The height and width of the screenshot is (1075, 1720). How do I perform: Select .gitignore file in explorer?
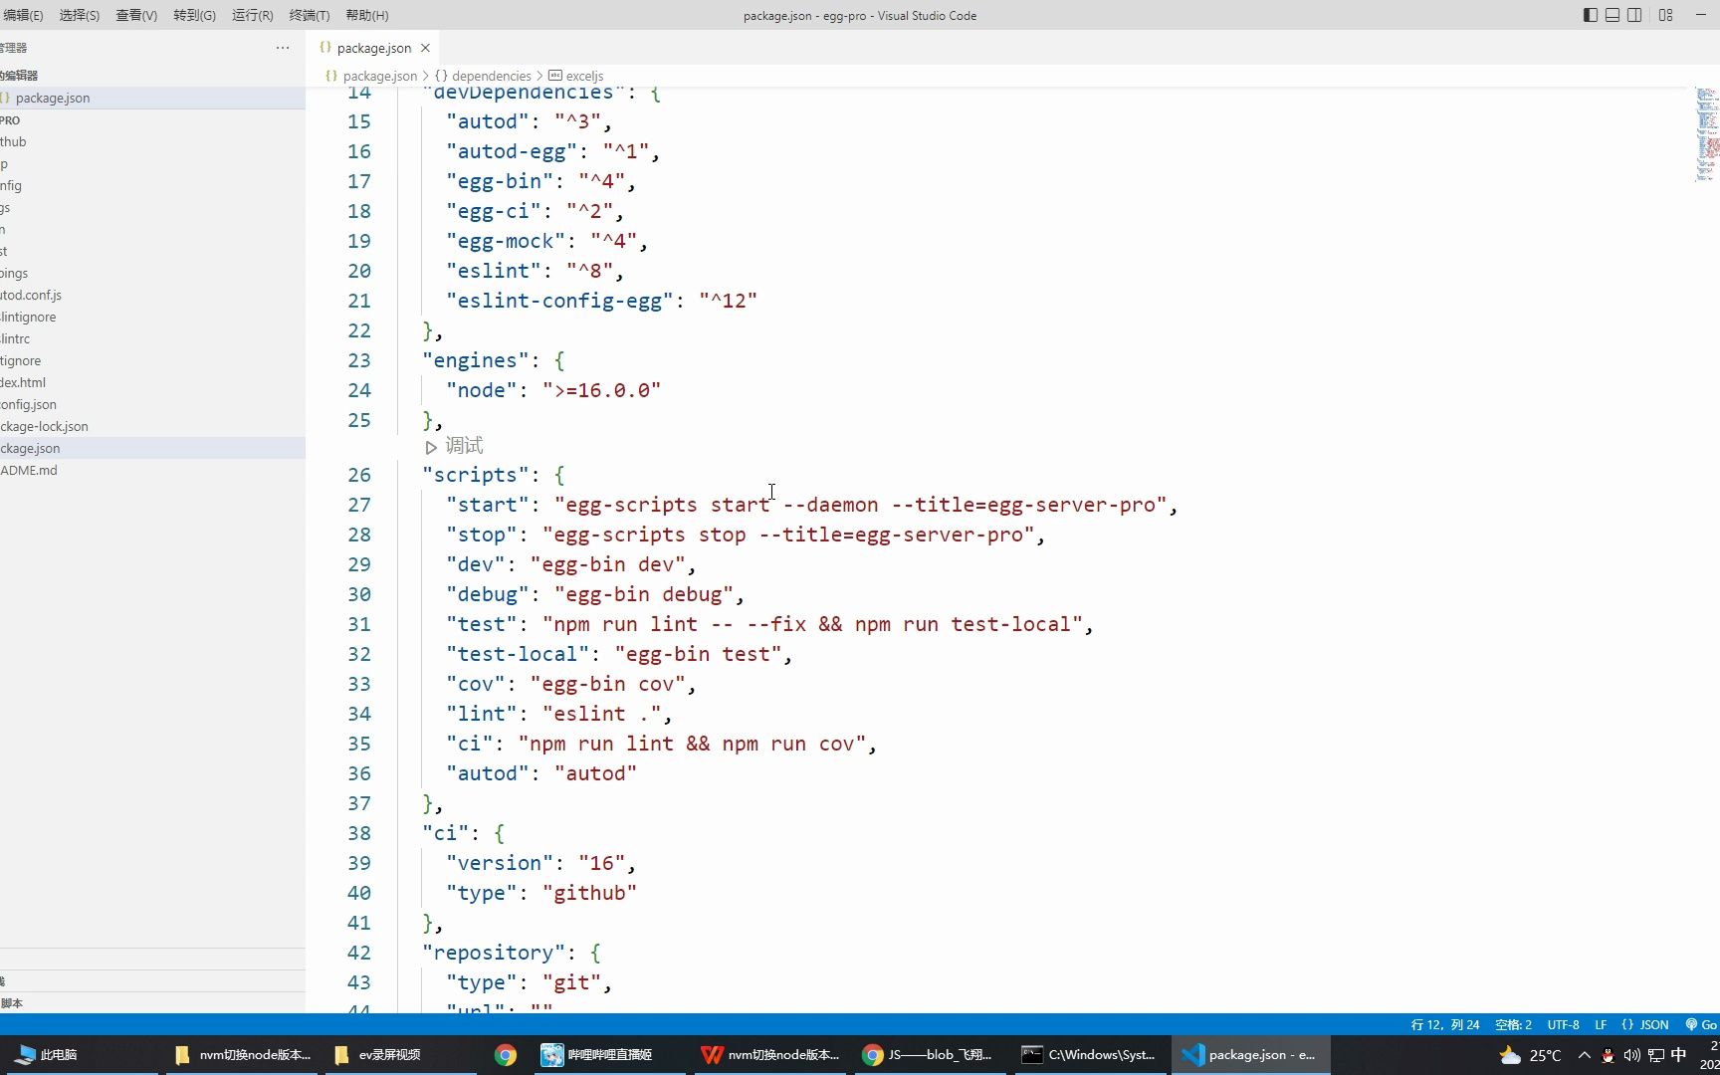coord(152,360)
